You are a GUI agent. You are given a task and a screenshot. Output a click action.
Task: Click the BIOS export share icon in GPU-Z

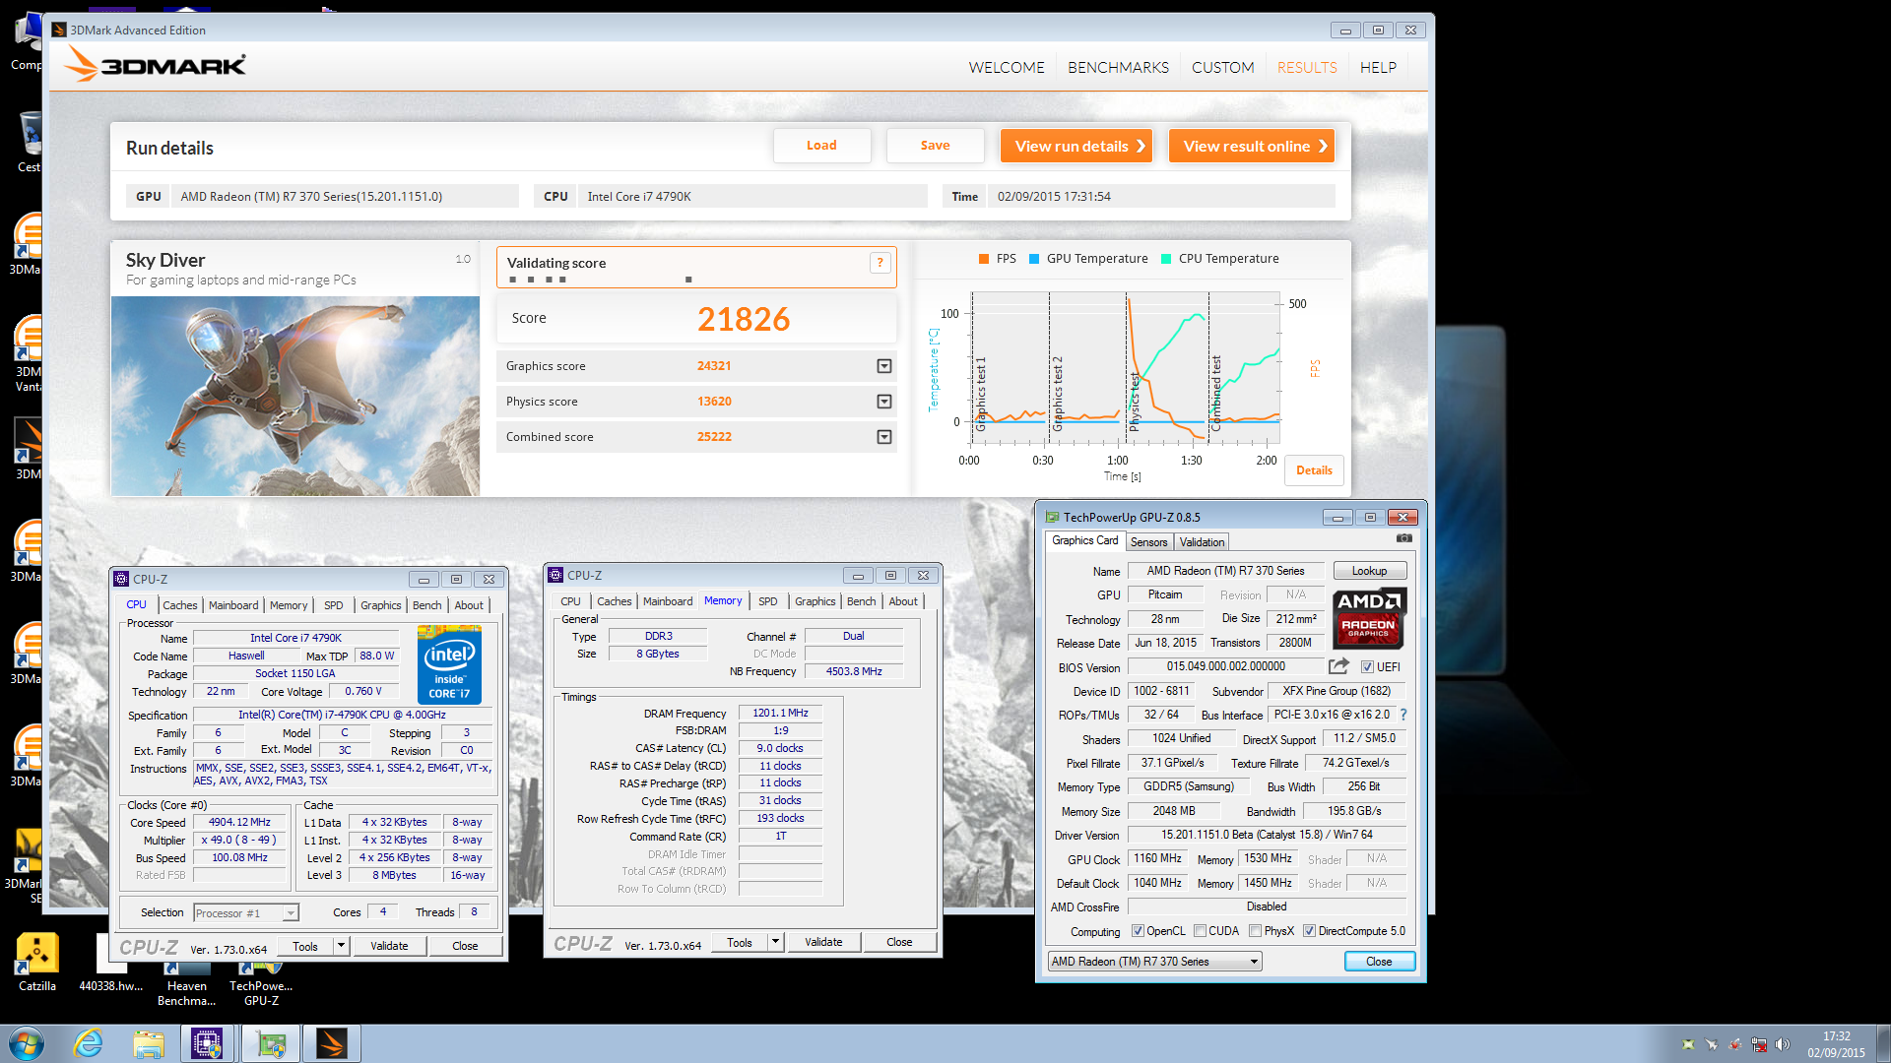click(1338, 666)
